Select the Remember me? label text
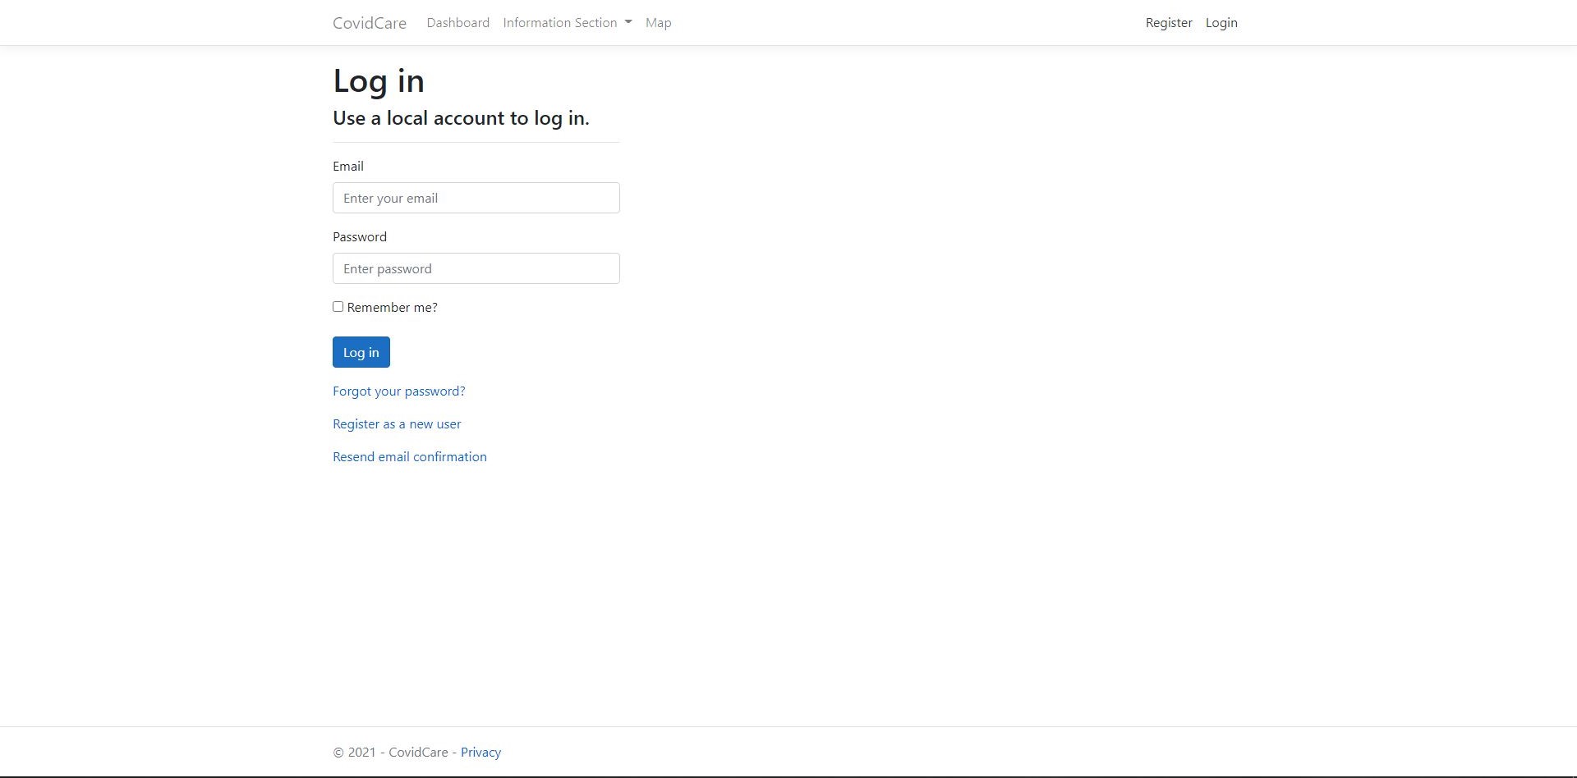1577x778 pixels. pyautogui.click(x=393, y=308)
